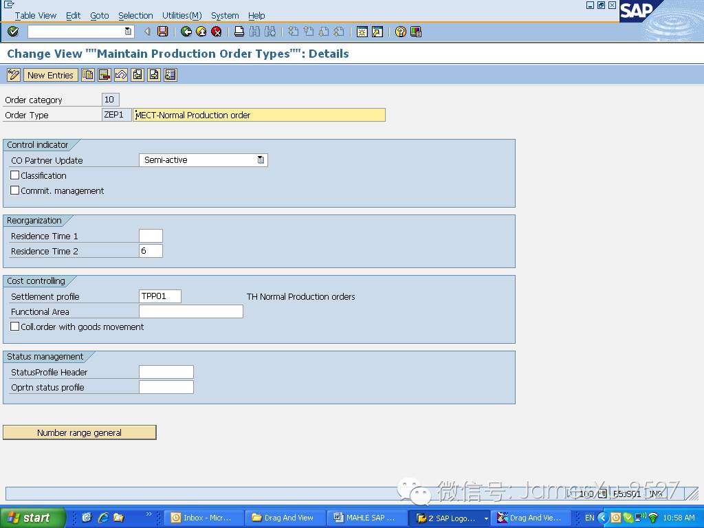Open the command field history dropdown

coord(128,32)
